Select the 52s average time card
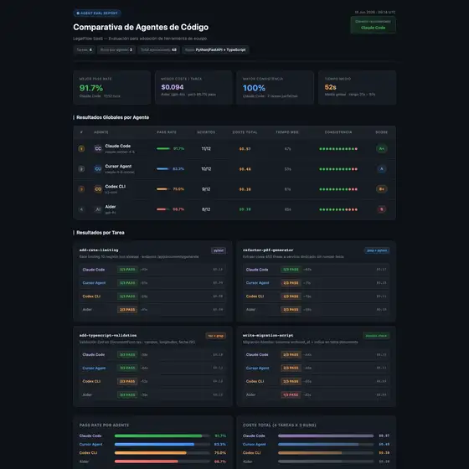Viewport: 469px width, 469px height. (357, 88)
